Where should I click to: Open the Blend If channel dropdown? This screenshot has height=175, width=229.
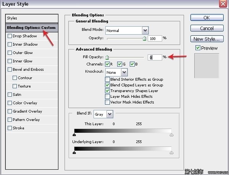(x=110, y=114)
